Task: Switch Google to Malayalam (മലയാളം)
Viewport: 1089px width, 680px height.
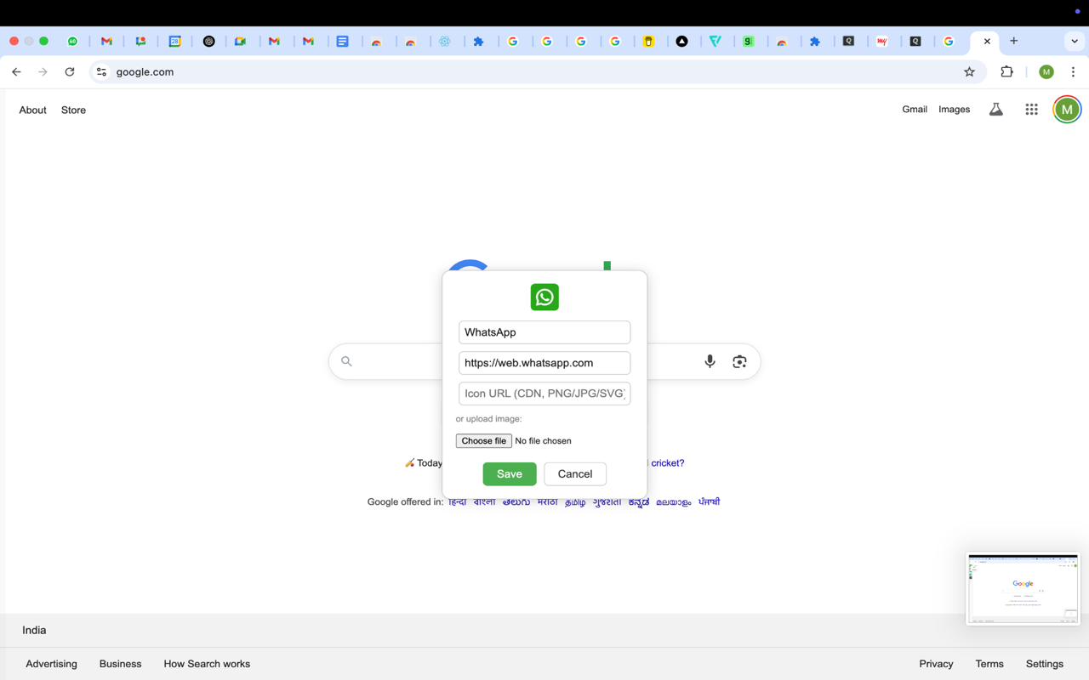Action: coord(673,502)
